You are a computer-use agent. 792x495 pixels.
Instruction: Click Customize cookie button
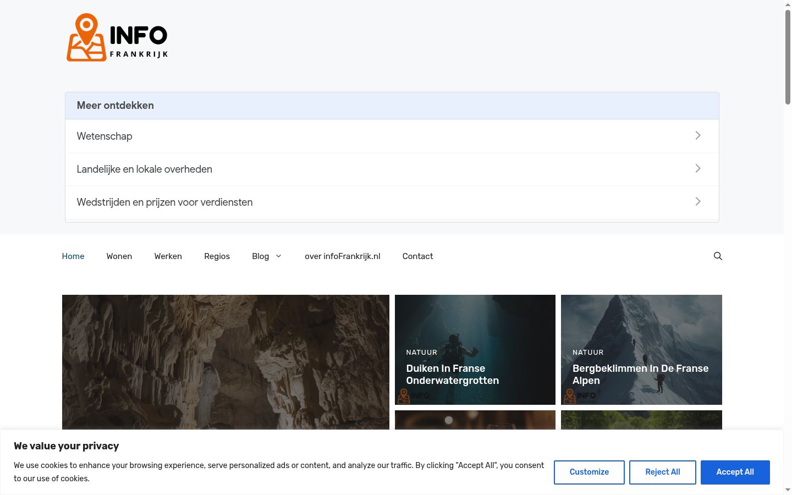point(589,472)
